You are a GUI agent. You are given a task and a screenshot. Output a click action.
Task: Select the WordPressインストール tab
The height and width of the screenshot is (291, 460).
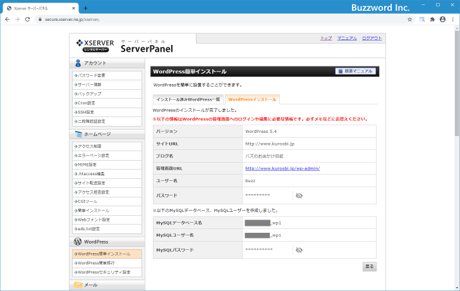point(252,99)
